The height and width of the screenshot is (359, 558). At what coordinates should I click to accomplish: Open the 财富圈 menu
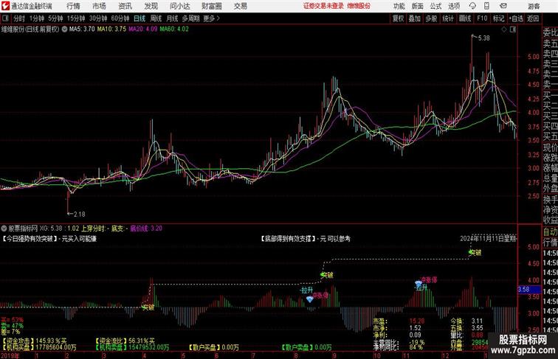click(212, 6)
